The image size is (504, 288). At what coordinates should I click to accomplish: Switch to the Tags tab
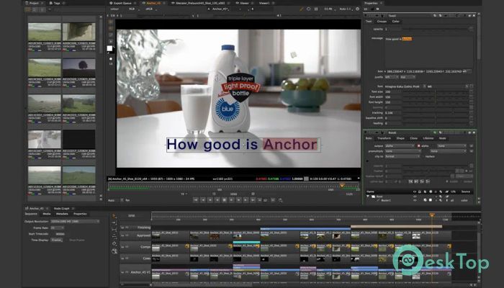(x=57, y=3)
